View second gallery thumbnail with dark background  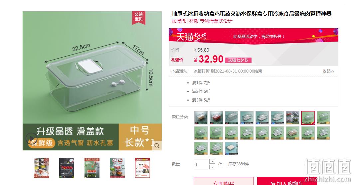pos(67,168)
